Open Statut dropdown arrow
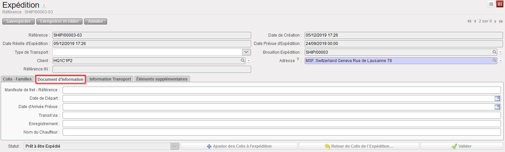 tap(175, 146)
